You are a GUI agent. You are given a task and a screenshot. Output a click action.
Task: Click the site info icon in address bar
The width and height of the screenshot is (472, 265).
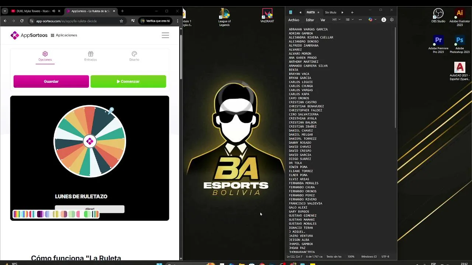click(32, 21)
